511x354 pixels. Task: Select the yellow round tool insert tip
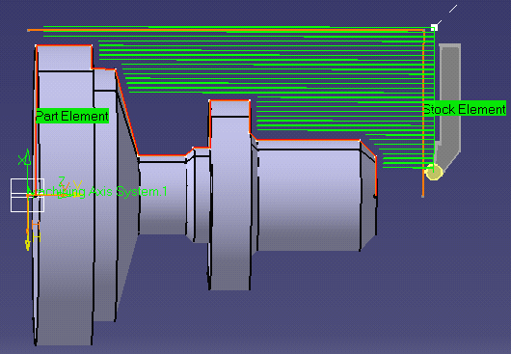coord(434,172)
